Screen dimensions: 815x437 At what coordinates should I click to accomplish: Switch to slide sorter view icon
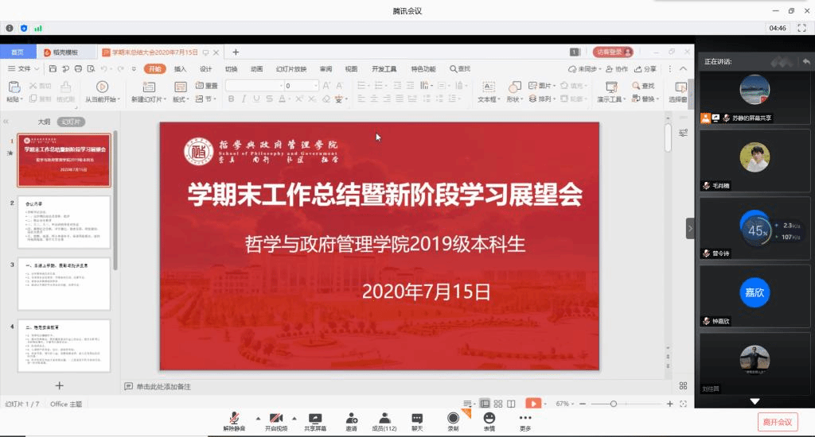coord(498,404)
